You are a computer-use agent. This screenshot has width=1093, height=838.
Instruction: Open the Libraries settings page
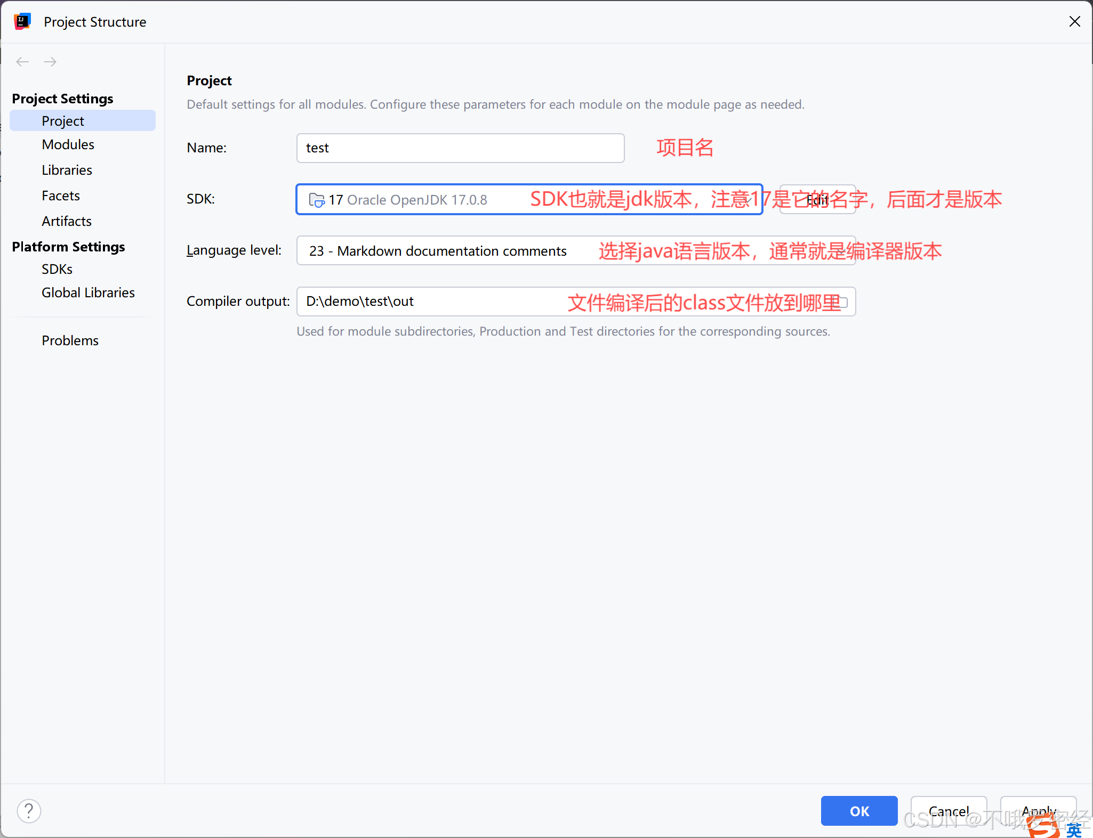[x=67, y=170]
